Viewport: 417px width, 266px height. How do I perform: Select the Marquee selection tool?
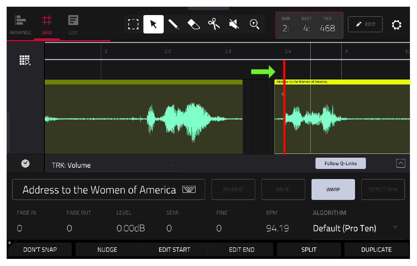tap(133, 24)
